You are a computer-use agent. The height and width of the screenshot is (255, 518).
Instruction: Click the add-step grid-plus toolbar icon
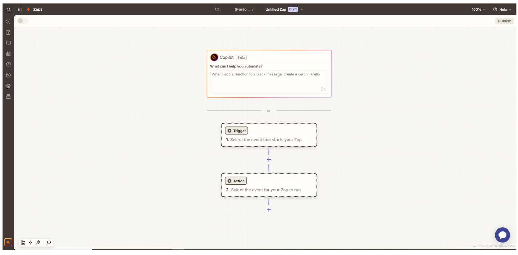click(23, 242)
